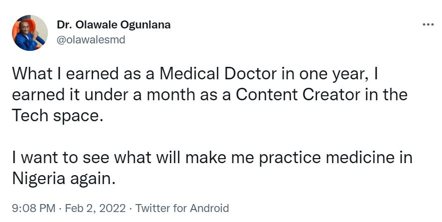Viewport: 442px width, 222px height.
Task: Click the 9:08 PM timestamp
Action: click(30, 208)
